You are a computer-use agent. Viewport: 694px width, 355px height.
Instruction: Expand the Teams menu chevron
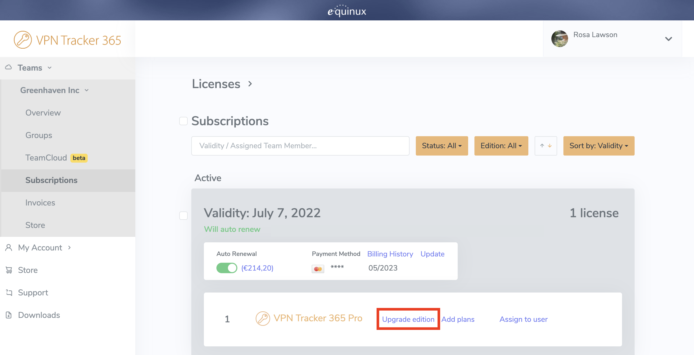coord(49,67)
